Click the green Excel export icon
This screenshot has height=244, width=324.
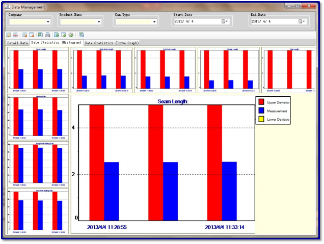pyautogui.click(x=40, y=35)
